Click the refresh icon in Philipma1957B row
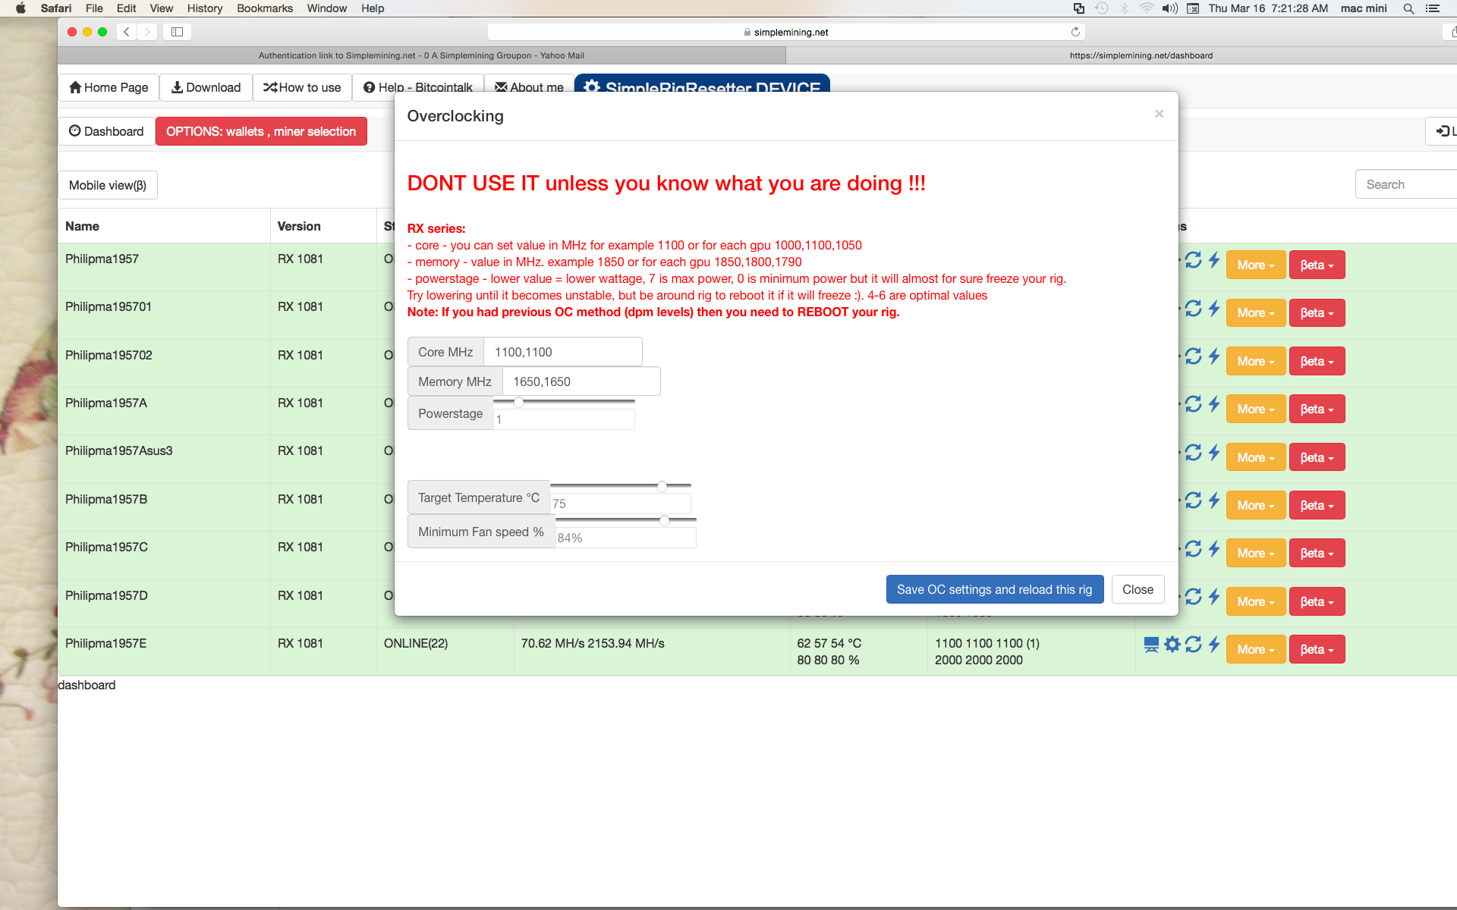The height and width of the screenshot is (910, 1457). coord(1193,500)
